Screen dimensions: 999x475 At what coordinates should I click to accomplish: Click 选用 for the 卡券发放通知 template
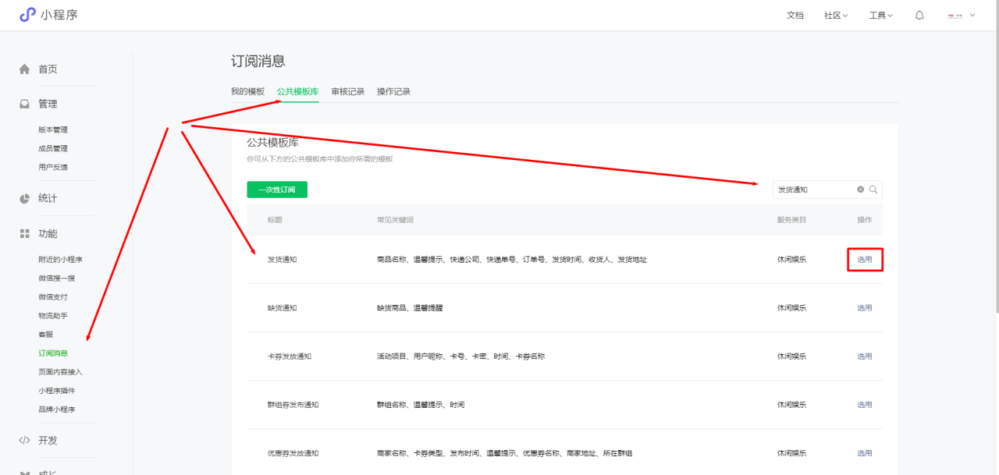[865, 356]
